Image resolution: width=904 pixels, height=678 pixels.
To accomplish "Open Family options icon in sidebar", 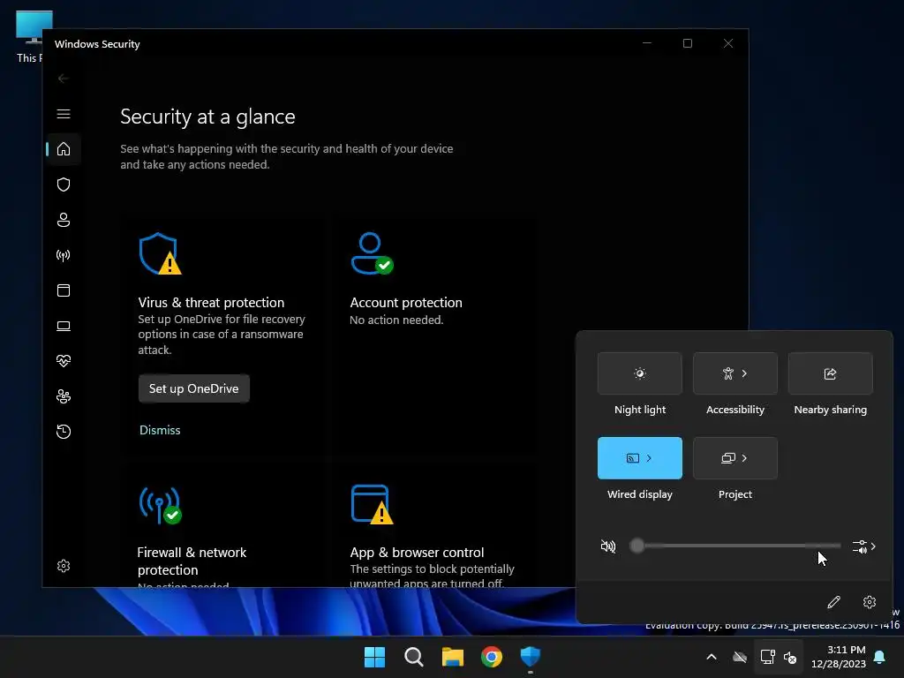I will pyautogui.click(x=64, y=396).
